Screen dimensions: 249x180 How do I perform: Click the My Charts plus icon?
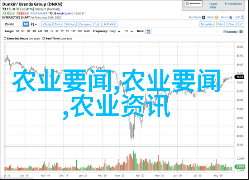[x=203, y=17]
